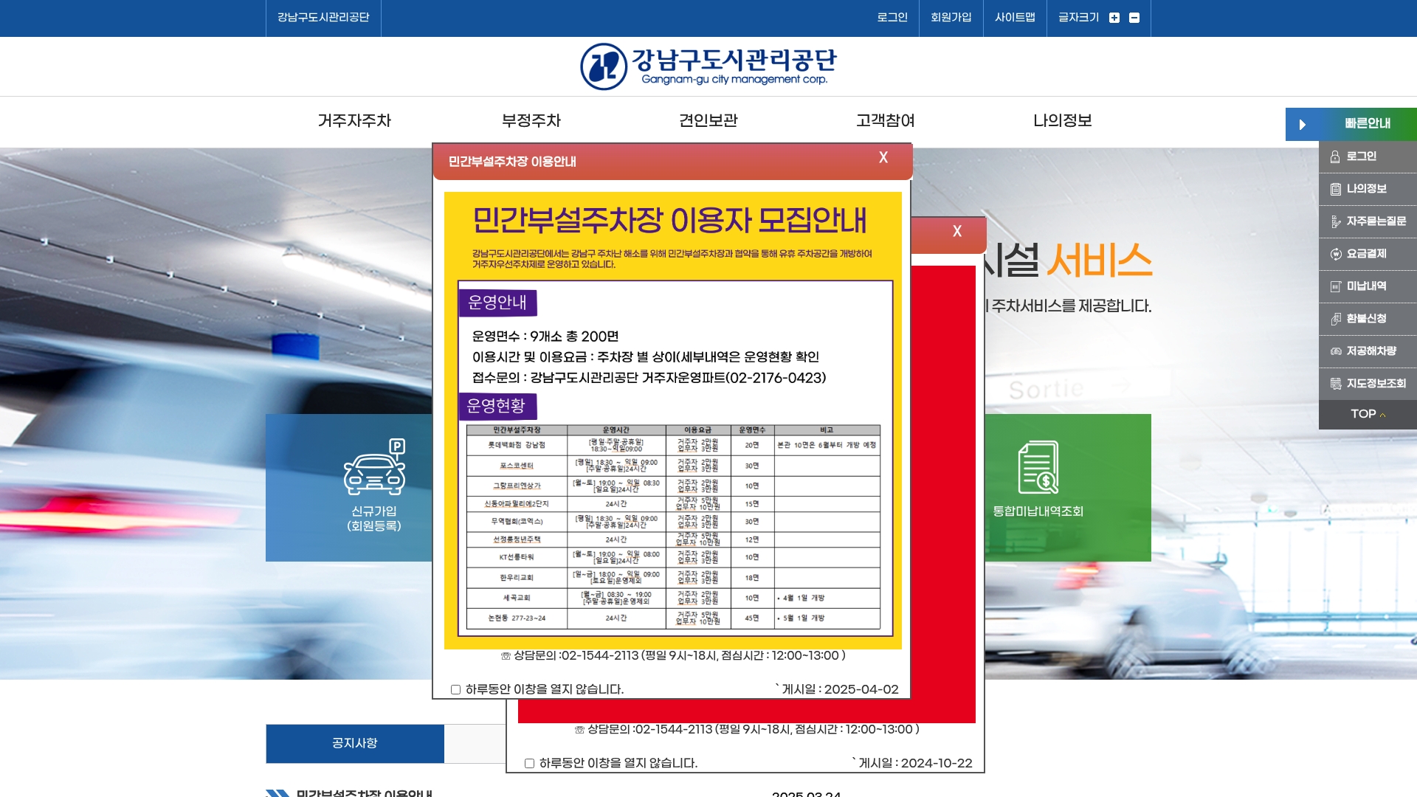Increase font size with the plus icon
The image size is (1417, 797).
click(x=1114, y=18)
